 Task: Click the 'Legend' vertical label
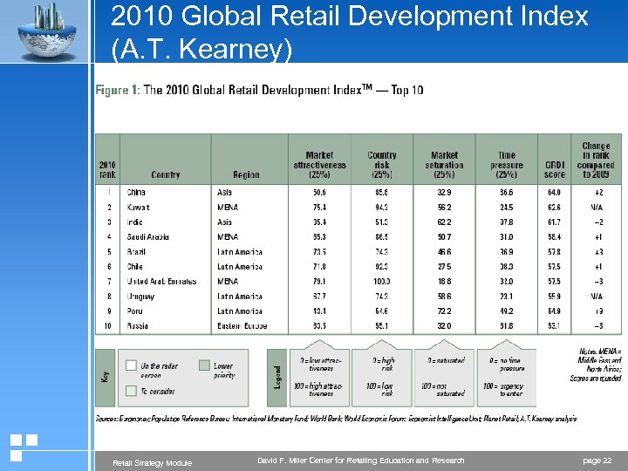pos(276,378)
